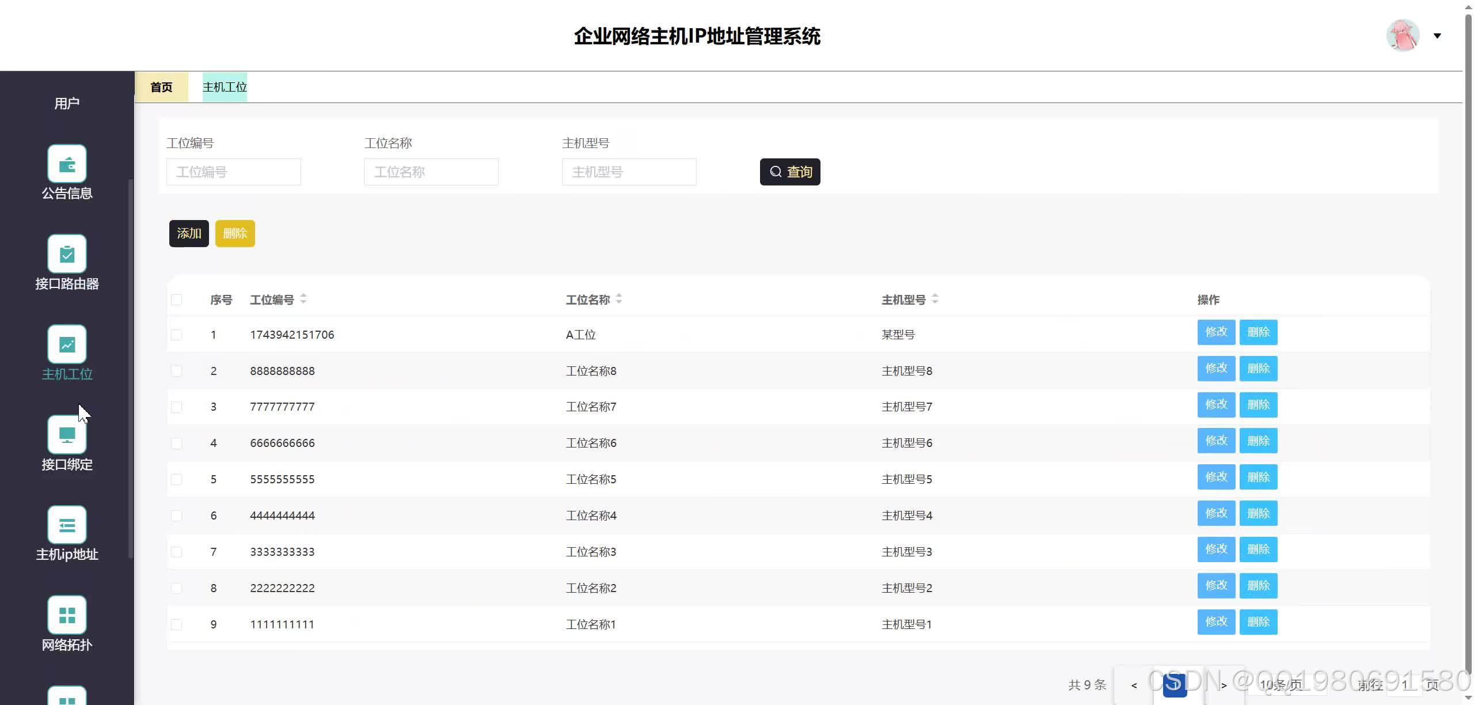Check the row for 工位名称5
This screenshot has width=1474, height=705.
pyautogui.click(x=177, y=480)
